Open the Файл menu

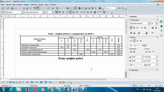pyautogui.click(x=3, y=5)
